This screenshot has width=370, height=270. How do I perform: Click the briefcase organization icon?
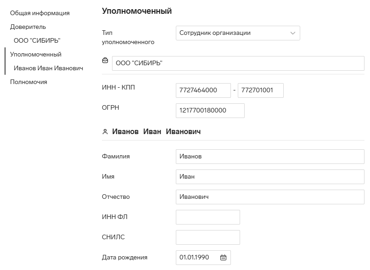pyautogui.click(x=105, y=61)
